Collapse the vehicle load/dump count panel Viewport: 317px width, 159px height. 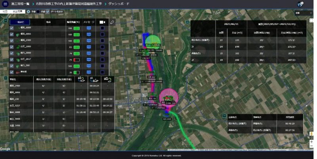click(6, 78)
